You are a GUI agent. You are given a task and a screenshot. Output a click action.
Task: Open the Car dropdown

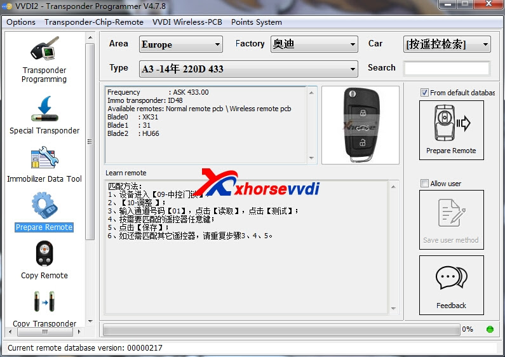(447, 44)
